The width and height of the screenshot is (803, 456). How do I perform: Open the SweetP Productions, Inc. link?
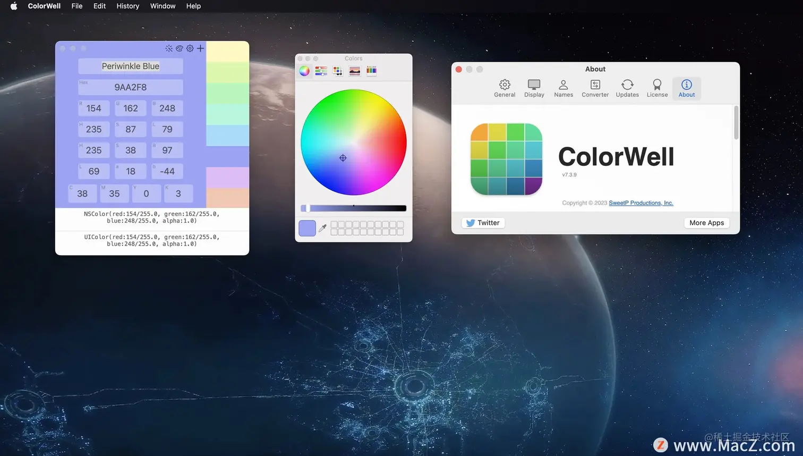click(x=641, y=203)
